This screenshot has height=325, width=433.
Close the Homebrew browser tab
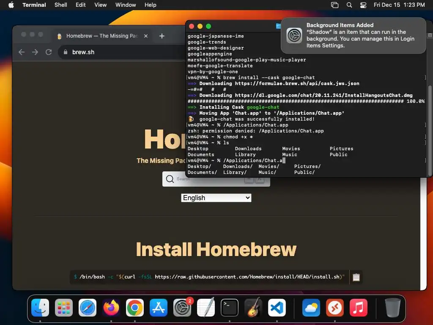click(146, 36)
